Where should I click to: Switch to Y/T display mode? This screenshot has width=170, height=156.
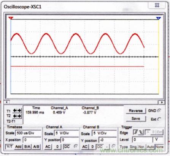(10, 147)
